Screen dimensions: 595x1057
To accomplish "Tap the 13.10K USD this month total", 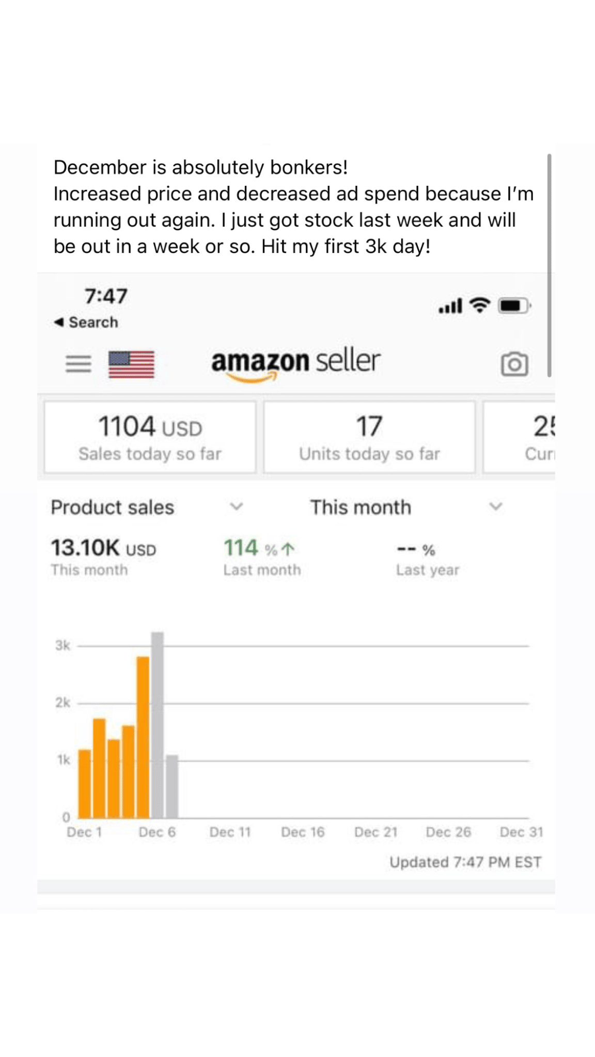I will pos(103,557).
